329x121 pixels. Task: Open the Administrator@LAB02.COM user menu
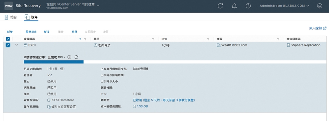pyautogui.click(x=284, y=6)
